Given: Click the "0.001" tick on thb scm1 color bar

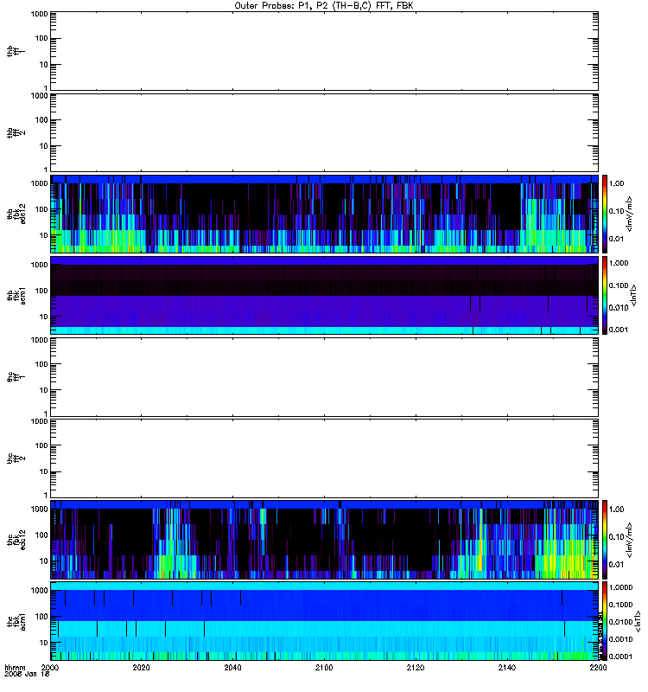Looking at the screenshot, I should tap(619, 330).
